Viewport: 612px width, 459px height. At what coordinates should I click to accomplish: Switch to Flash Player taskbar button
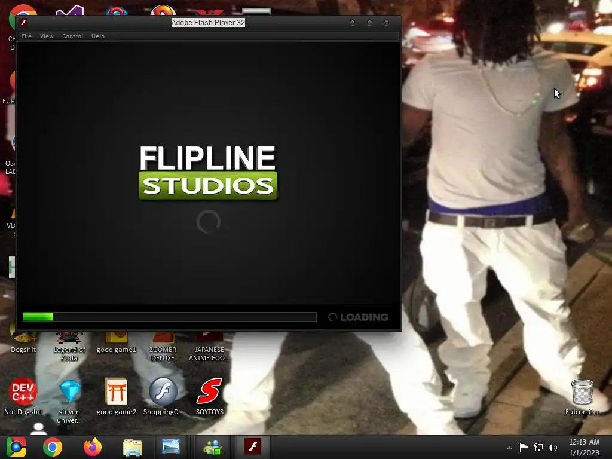pyautogui.click(x=253, y=447)
